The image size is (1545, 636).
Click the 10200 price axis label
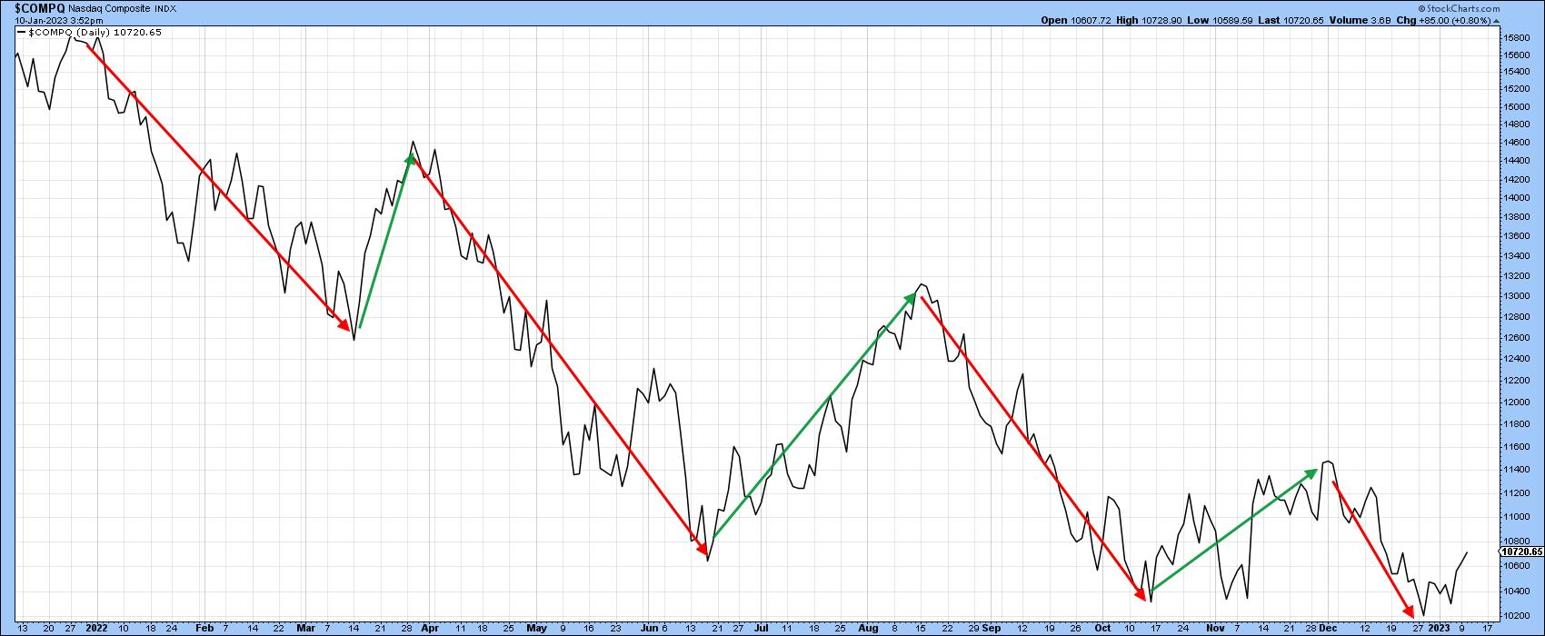(1517, 616)
